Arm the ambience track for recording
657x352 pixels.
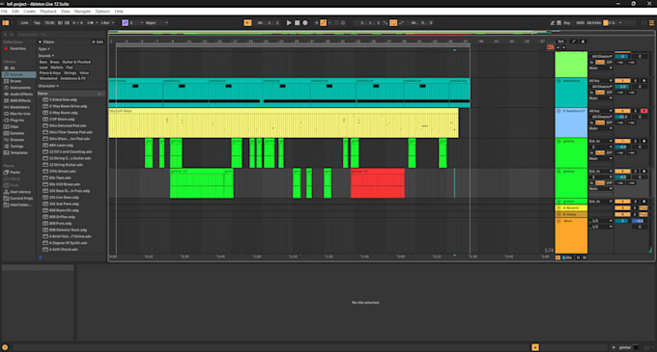(644, 81)
